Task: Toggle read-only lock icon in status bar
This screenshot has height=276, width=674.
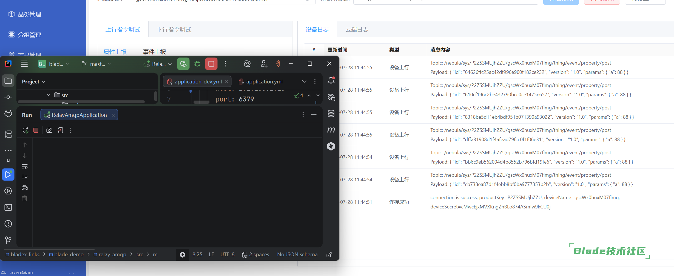Action: (329, 255)
